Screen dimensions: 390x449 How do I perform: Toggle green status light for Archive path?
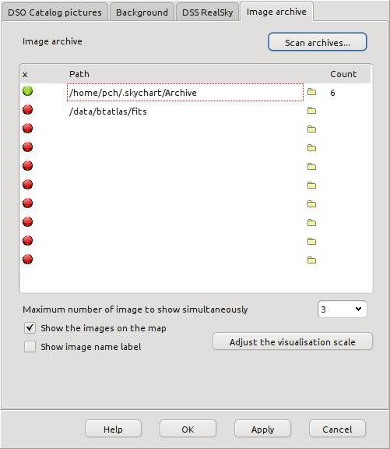tap(28, 91)
